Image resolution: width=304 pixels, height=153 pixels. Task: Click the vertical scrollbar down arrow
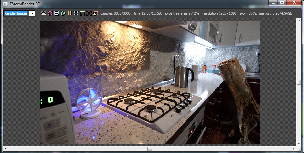click(x=299, y=143)
